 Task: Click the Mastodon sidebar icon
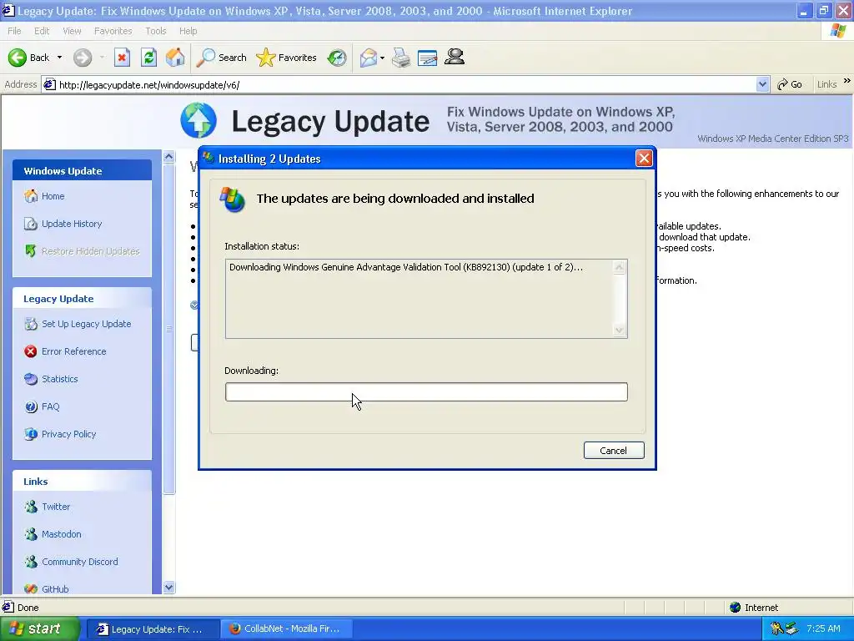click(31, 534)
